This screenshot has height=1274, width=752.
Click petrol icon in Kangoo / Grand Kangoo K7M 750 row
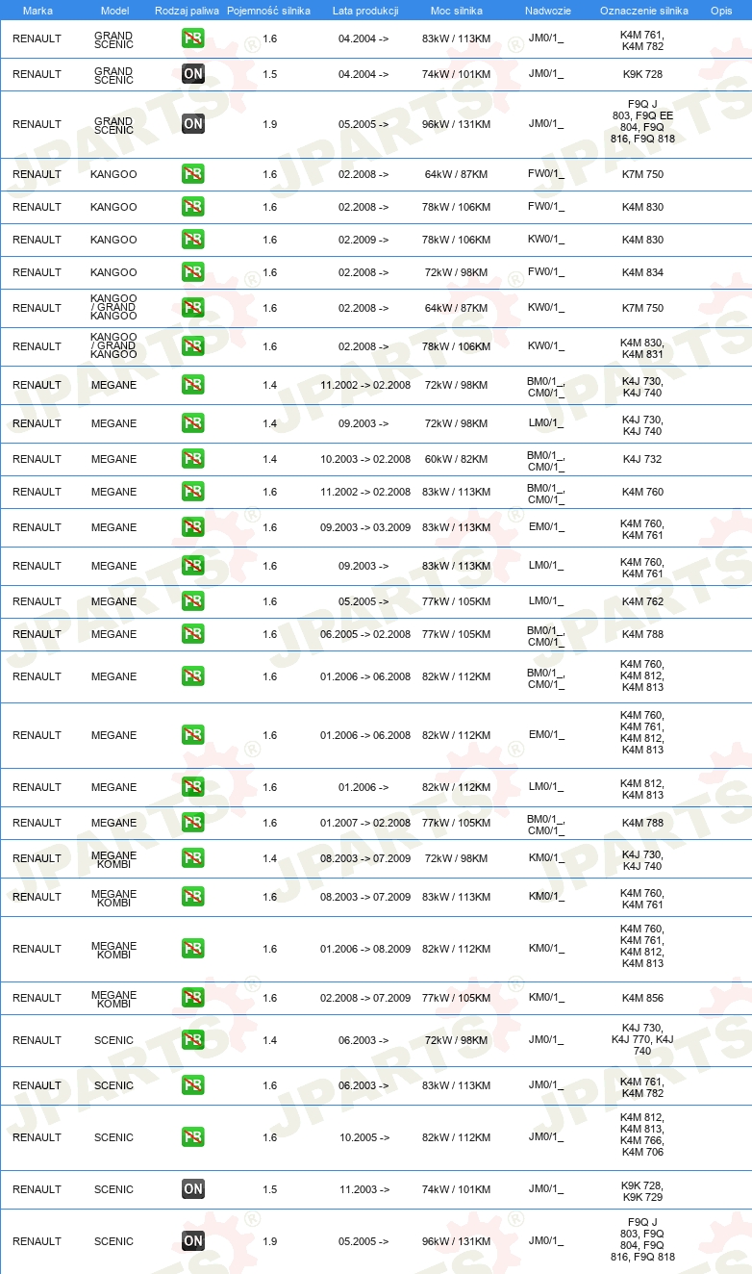[x=193, y=308]
